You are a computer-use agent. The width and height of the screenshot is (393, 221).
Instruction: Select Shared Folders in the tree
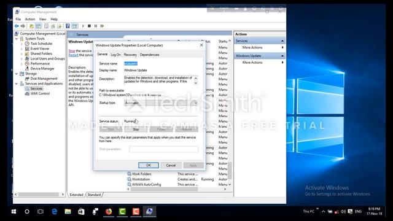[x=41, y=53]
